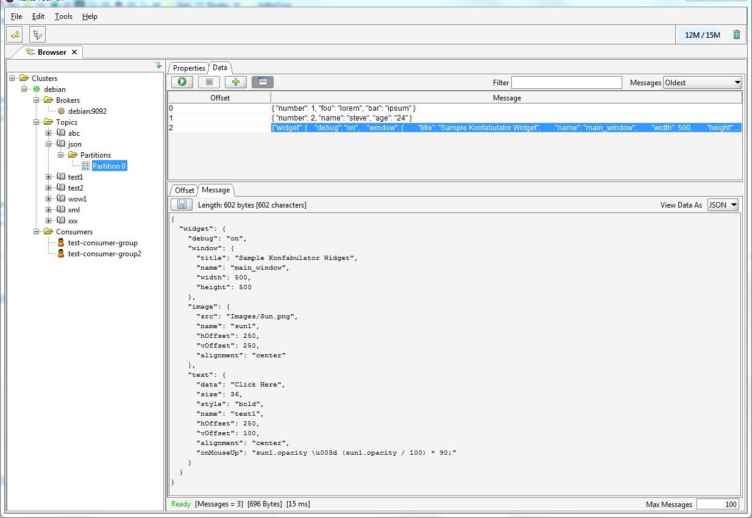Switch to the Offset detail tab

click(x=184, y=191)
